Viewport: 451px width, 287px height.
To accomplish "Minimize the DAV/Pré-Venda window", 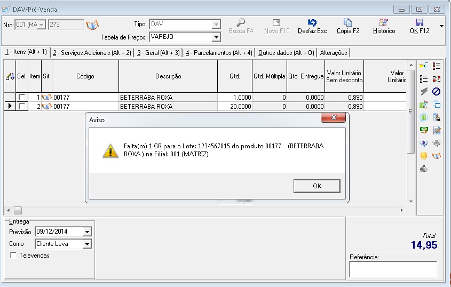I will pos(401,10).
